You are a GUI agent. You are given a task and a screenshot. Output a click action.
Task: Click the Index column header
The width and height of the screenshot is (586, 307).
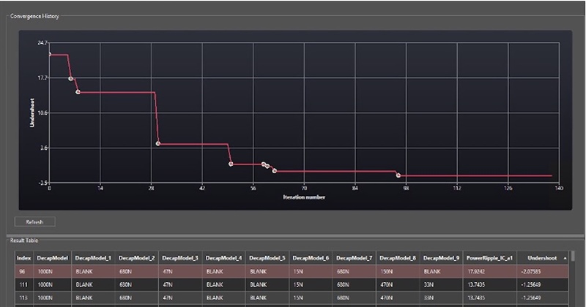pyautogui.click(x=25, y=257)
